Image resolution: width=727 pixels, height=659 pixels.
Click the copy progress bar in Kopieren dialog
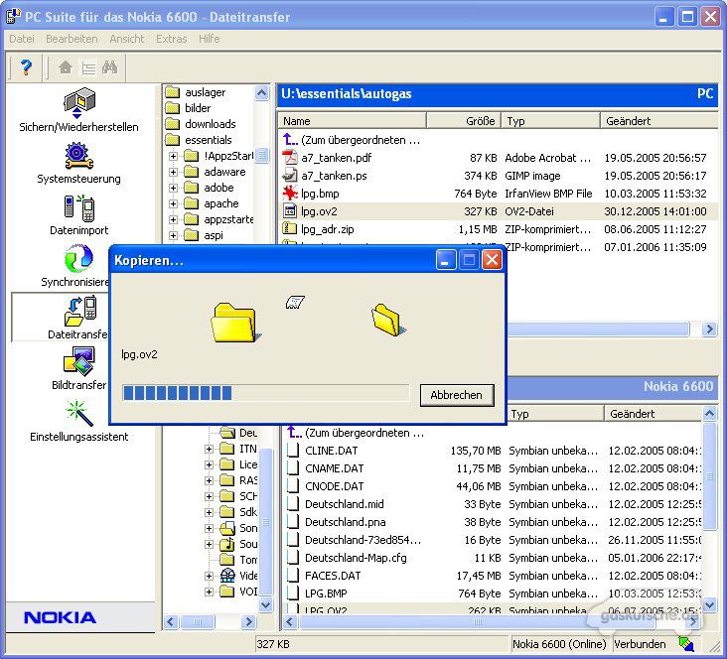(265, 393)
